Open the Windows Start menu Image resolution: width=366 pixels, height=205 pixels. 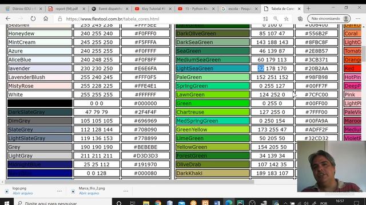pos(7,203)
